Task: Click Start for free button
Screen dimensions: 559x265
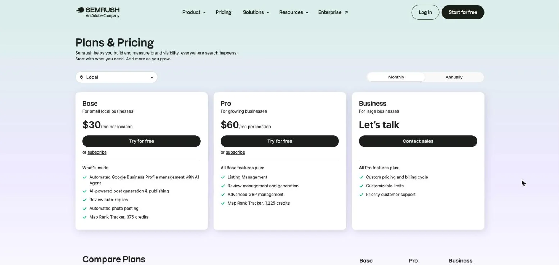Action: pyautogui.click(x=463, y=12)
